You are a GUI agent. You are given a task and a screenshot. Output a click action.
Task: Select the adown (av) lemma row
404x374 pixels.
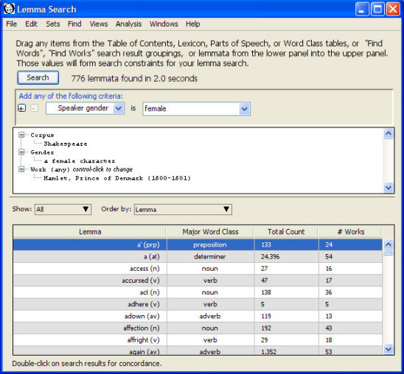198,316
